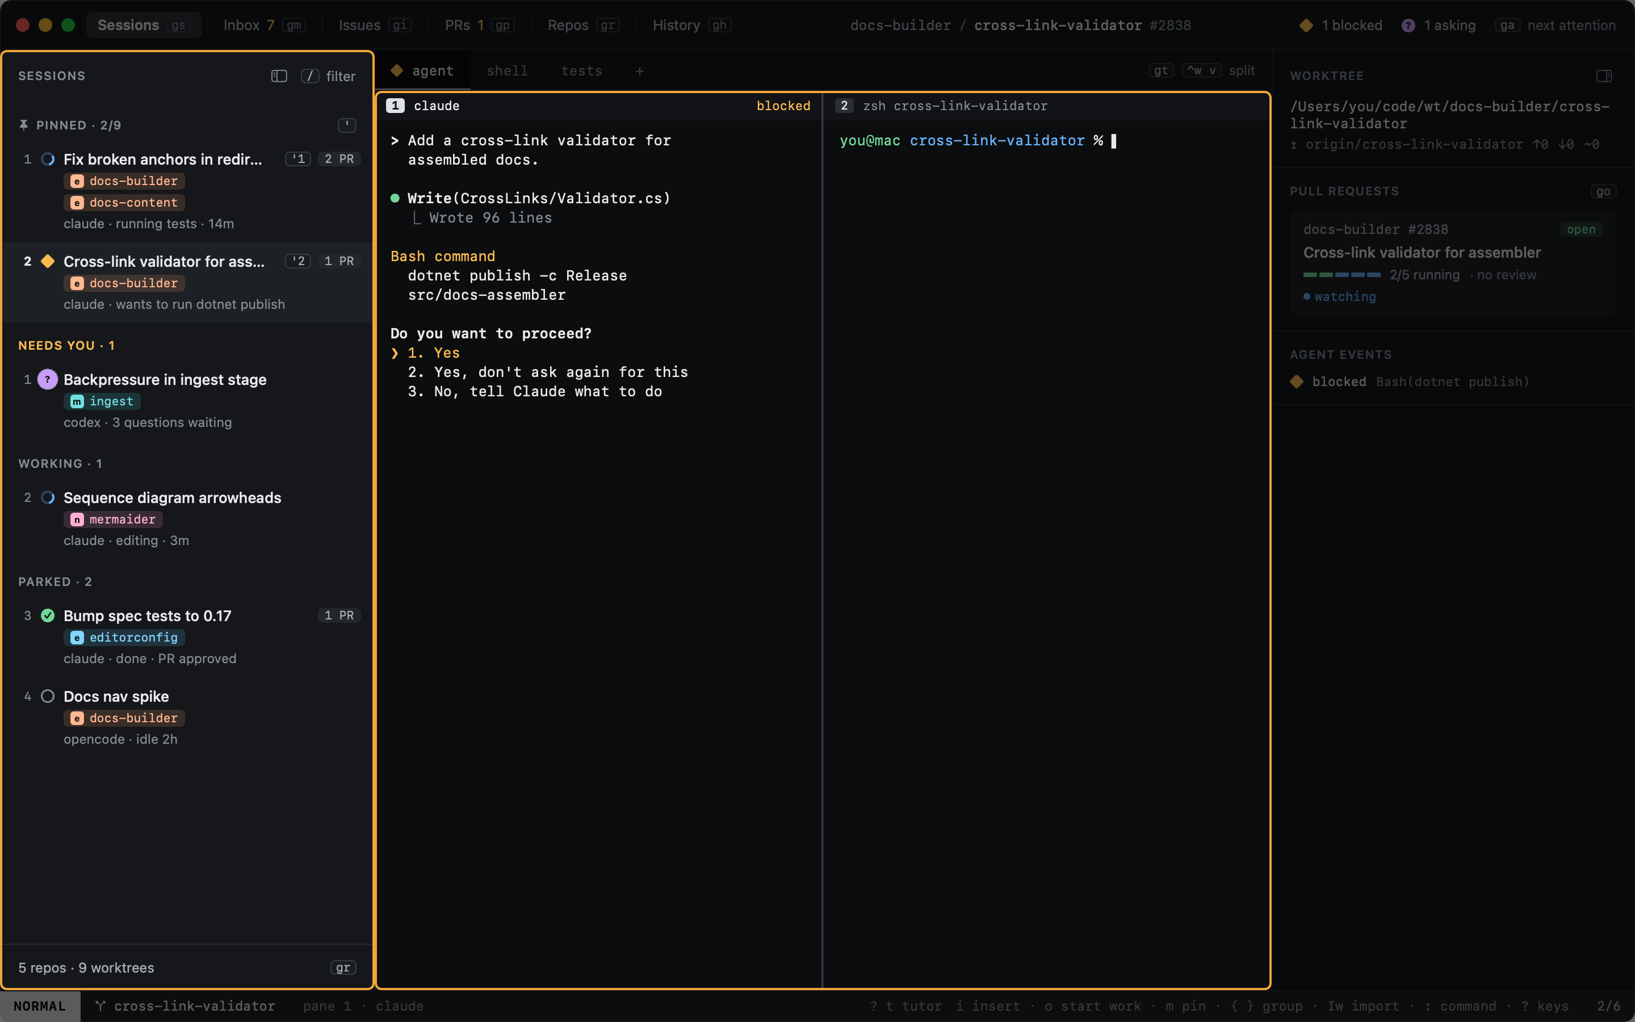Click the pin icon beside PINNED
Screen dimensions: 1635x1022
24,125
